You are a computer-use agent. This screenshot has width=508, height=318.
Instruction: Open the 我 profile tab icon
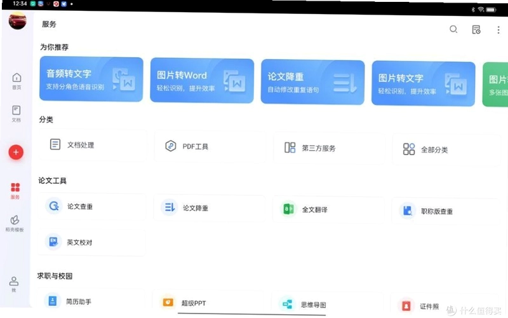point(13,284)
